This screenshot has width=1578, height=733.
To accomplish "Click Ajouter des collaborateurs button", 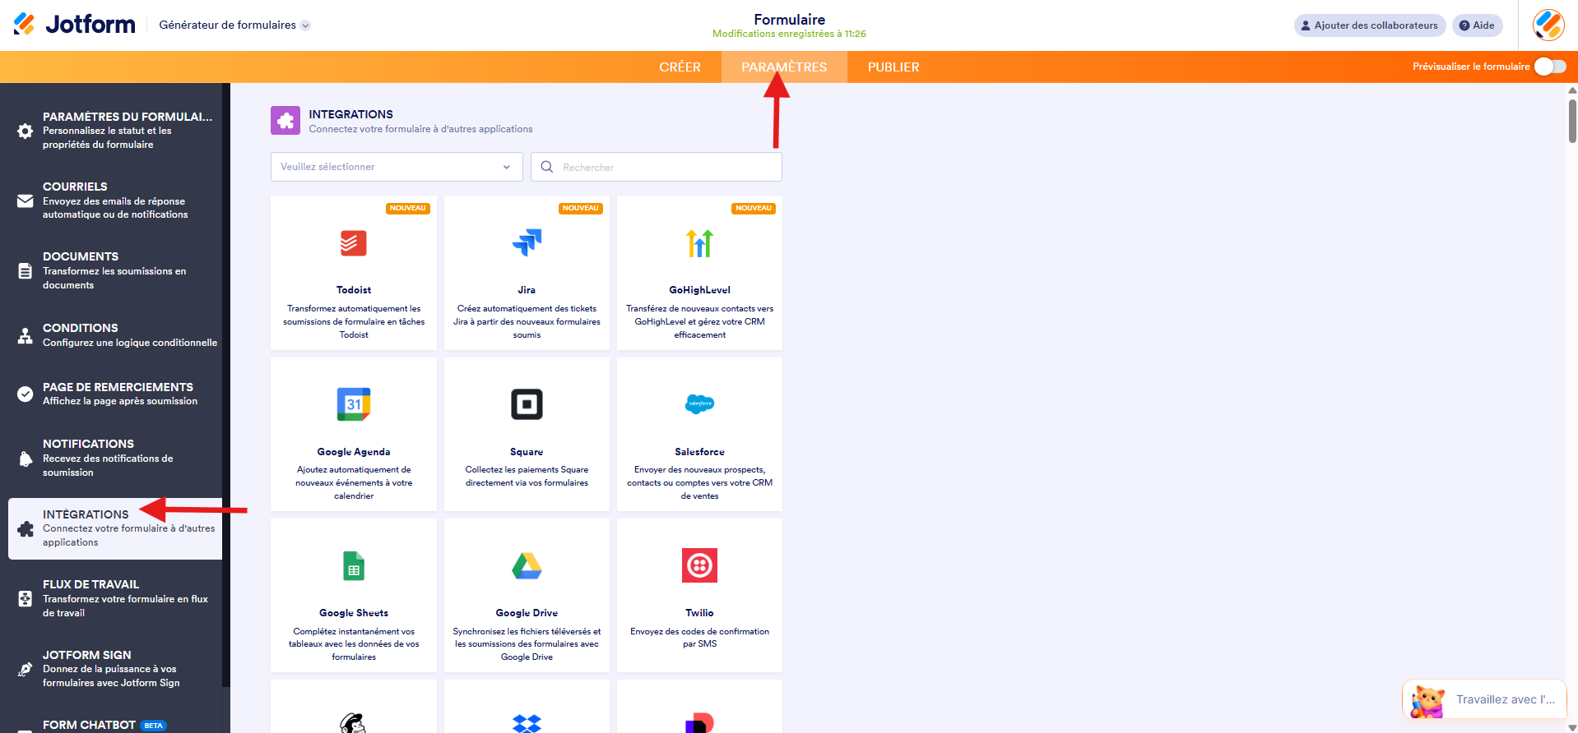I will [1369, 25].
